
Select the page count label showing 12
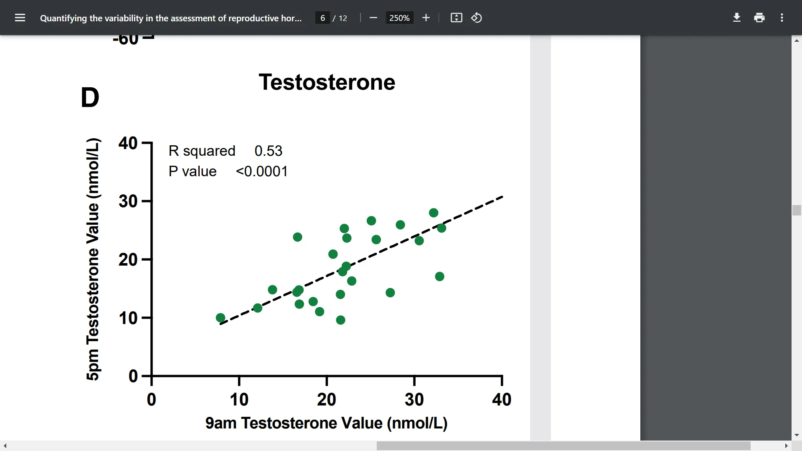[x=343, y=18]
